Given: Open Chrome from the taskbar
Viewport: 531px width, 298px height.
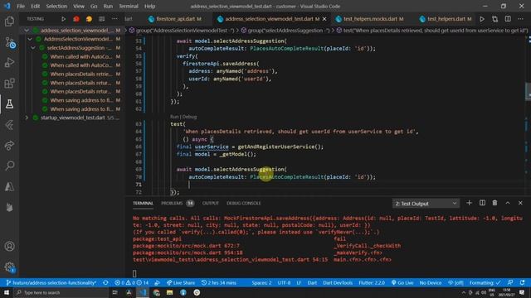Looking at the screenshot, I should tap(156, 292).
